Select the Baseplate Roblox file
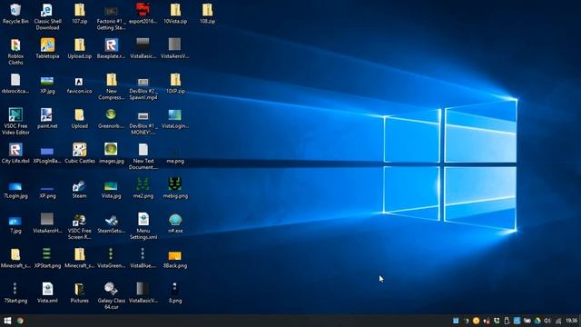The height and width of the screenshot is (327, 581). pos(111,48)
